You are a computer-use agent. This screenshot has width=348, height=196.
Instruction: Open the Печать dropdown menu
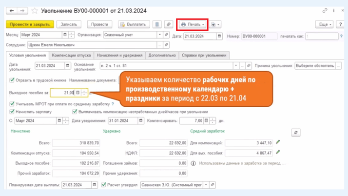193,24
